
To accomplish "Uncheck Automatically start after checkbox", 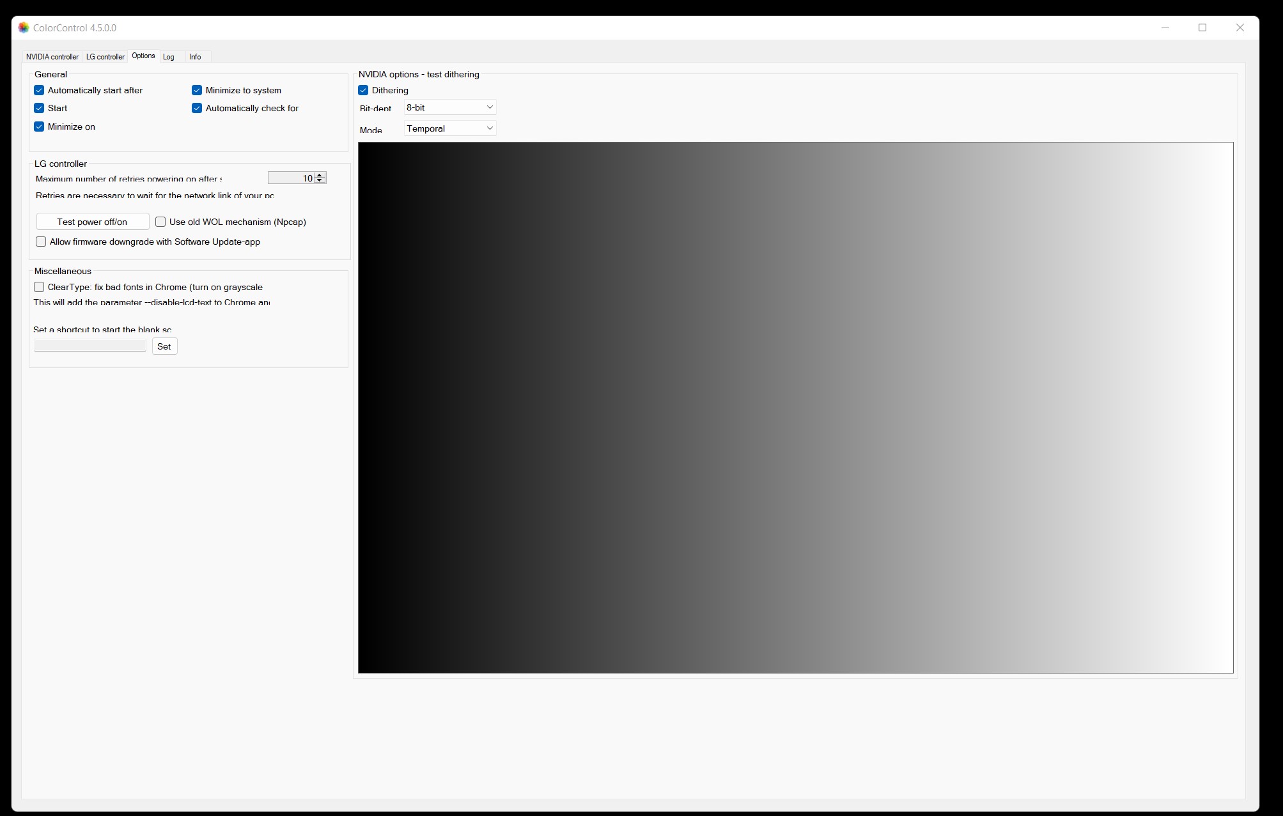I will click(x=39, y=90).
